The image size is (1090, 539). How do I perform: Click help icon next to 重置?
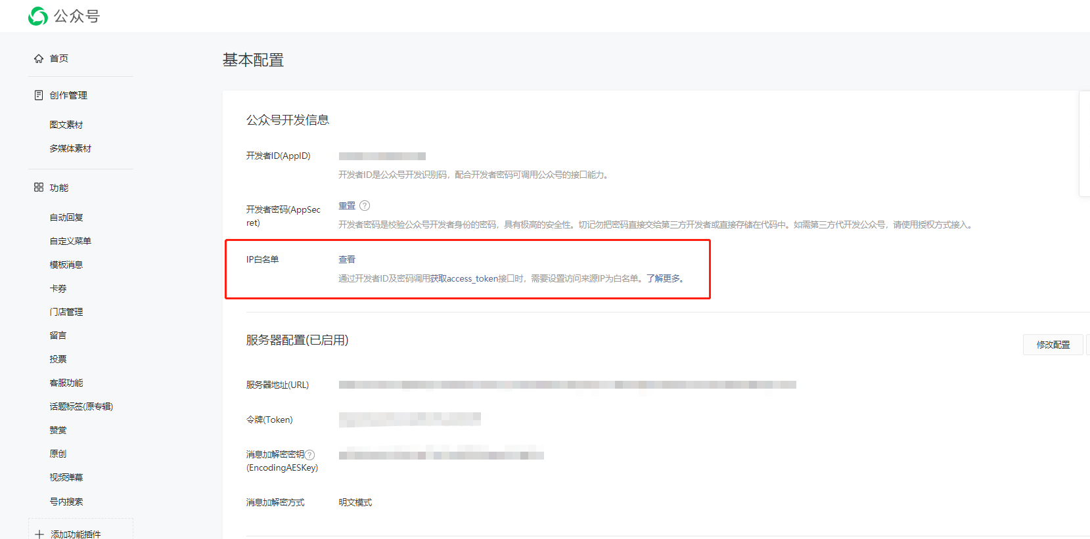point(365,205)
